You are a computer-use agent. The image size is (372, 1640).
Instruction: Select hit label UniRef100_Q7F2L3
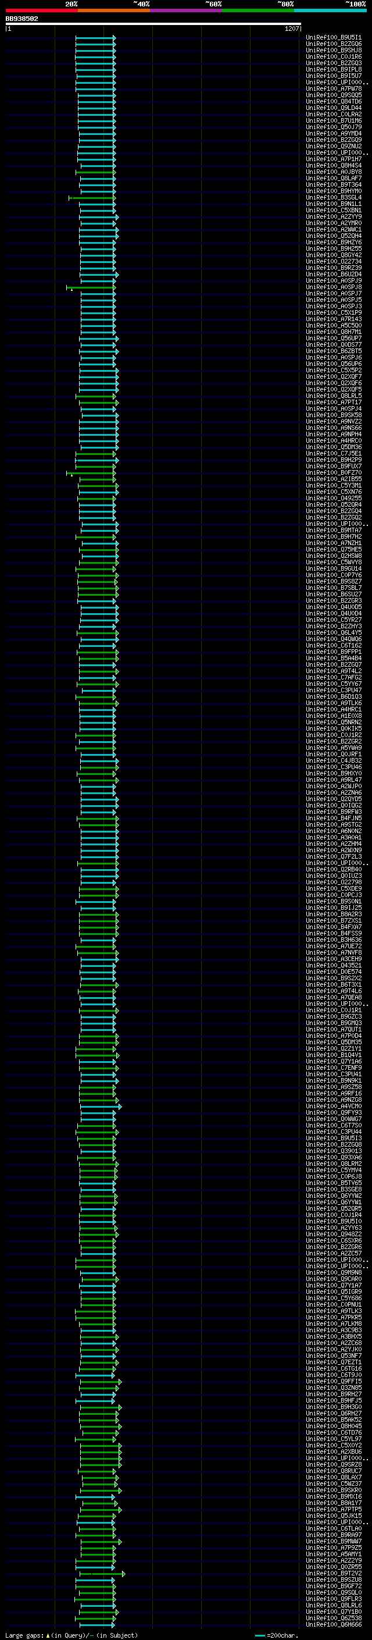click(334, 857)
